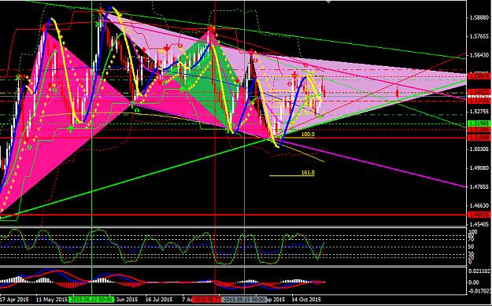Click the 1.45405 price axis value

coord(479,224)
